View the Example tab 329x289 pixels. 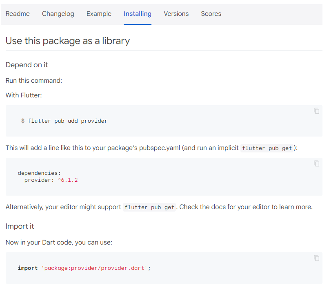99,14
